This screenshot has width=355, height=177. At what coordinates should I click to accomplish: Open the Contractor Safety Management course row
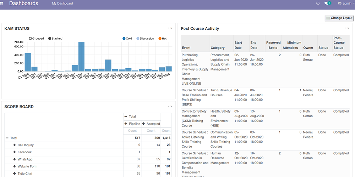[x=194, y=118]
